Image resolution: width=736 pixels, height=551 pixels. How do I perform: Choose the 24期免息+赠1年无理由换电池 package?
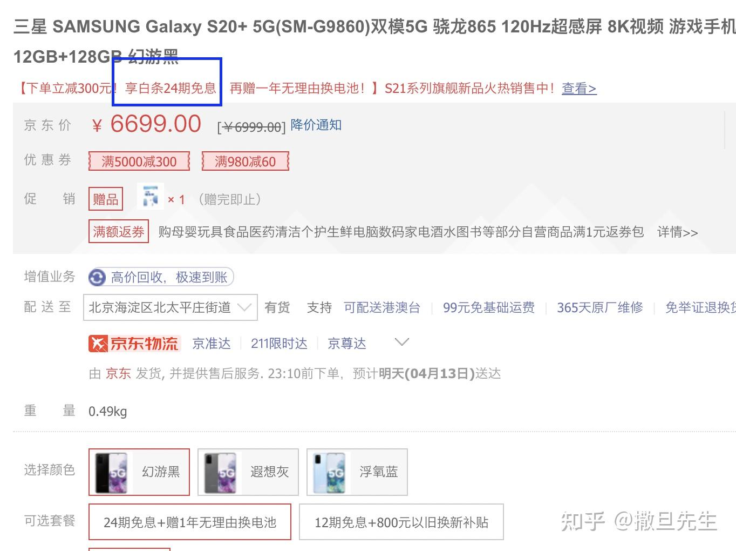pyautogui.click(x=190, y=522)
